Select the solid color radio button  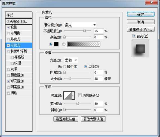tap(51, 44)
